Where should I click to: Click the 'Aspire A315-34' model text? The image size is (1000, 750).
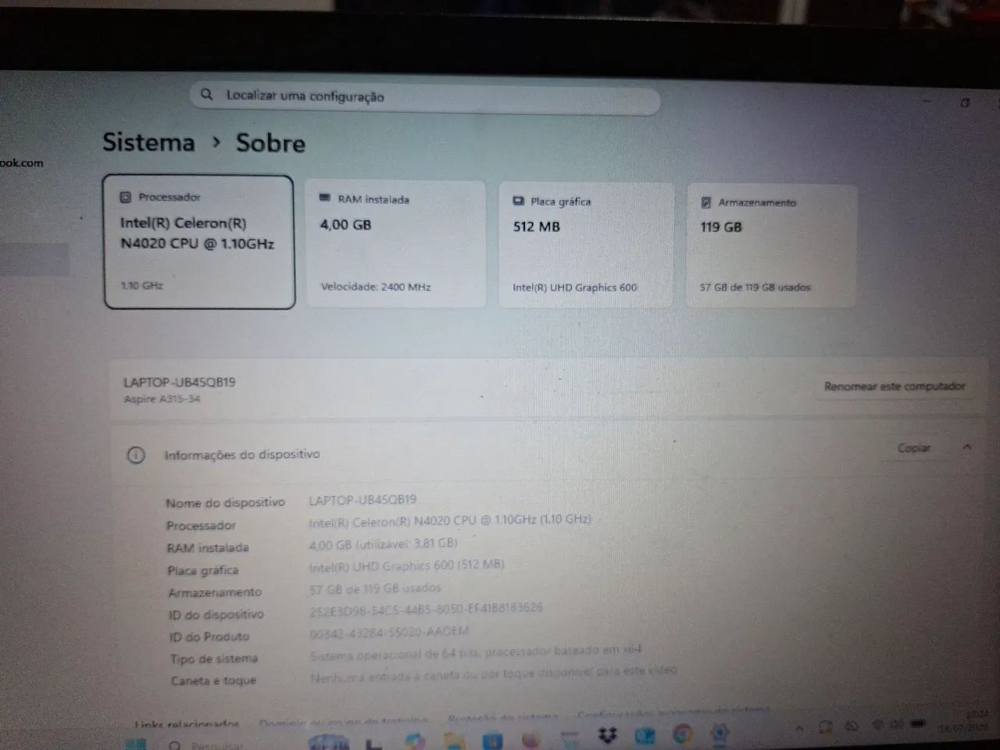coord(162,399)
